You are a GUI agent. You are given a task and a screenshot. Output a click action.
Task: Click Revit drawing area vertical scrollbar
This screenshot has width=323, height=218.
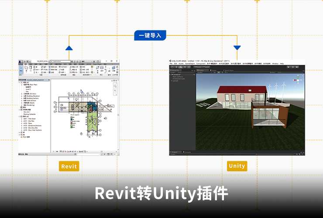point(118,115)
